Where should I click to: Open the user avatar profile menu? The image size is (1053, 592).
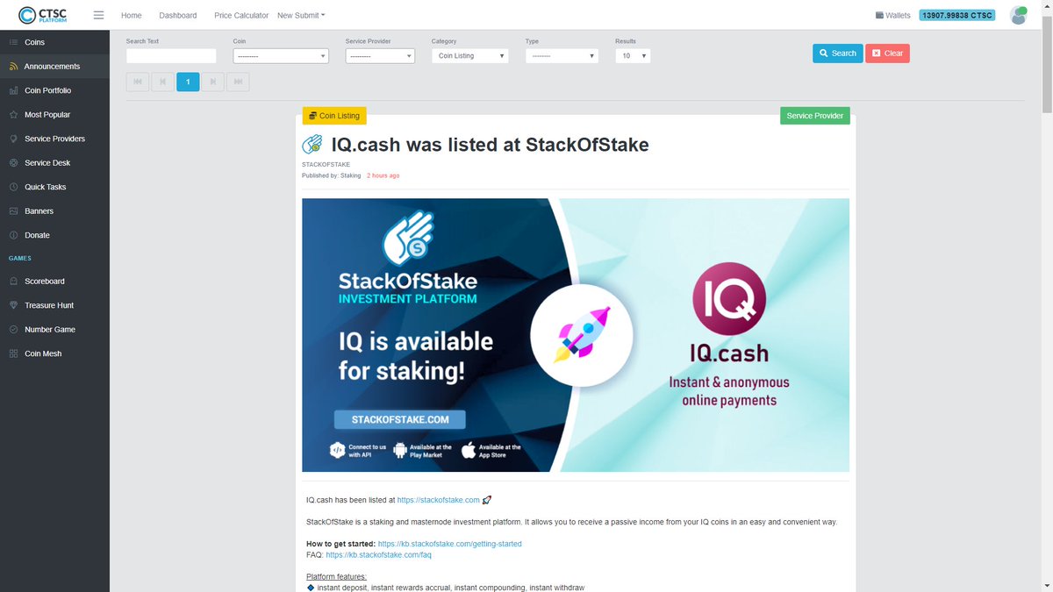[x=1019, y=15]
